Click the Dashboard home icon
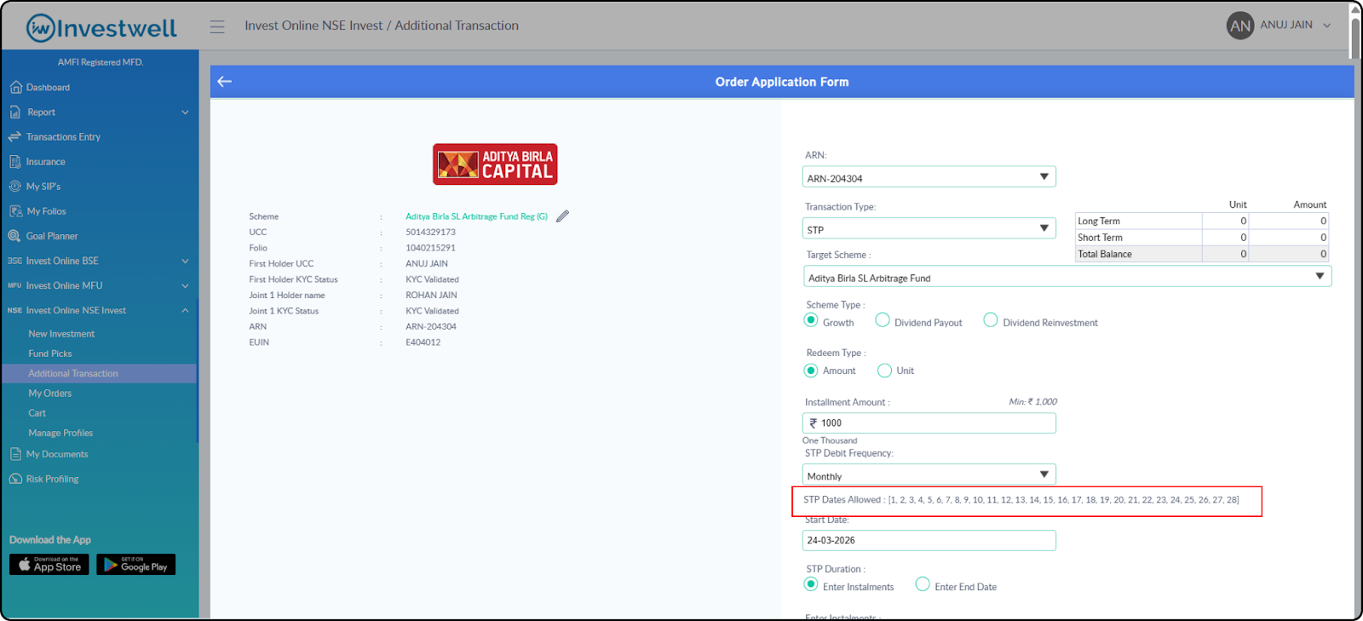Viewport: 1363px width, 621px height. [x=15, y=87]
